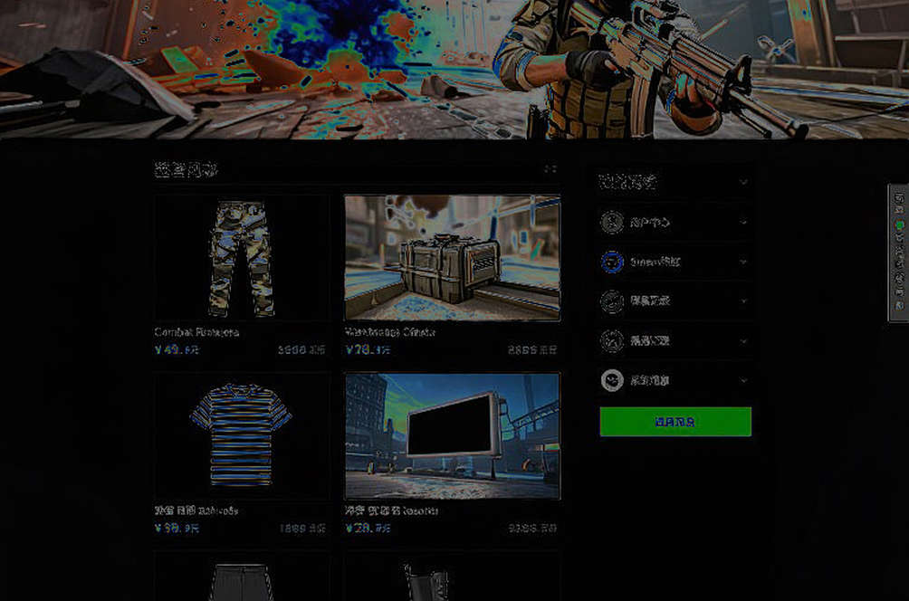Image resolution: width=909 pixels, height=601 pixels.
Task: Open the striped T-shirt product image
Action: (241, 436)
